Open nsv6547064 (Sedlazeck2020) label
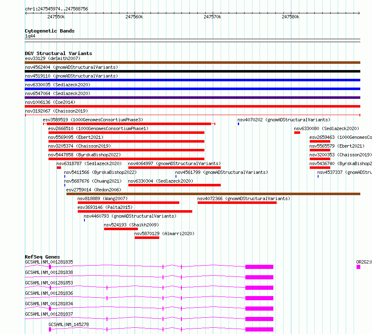 [58, 93]
